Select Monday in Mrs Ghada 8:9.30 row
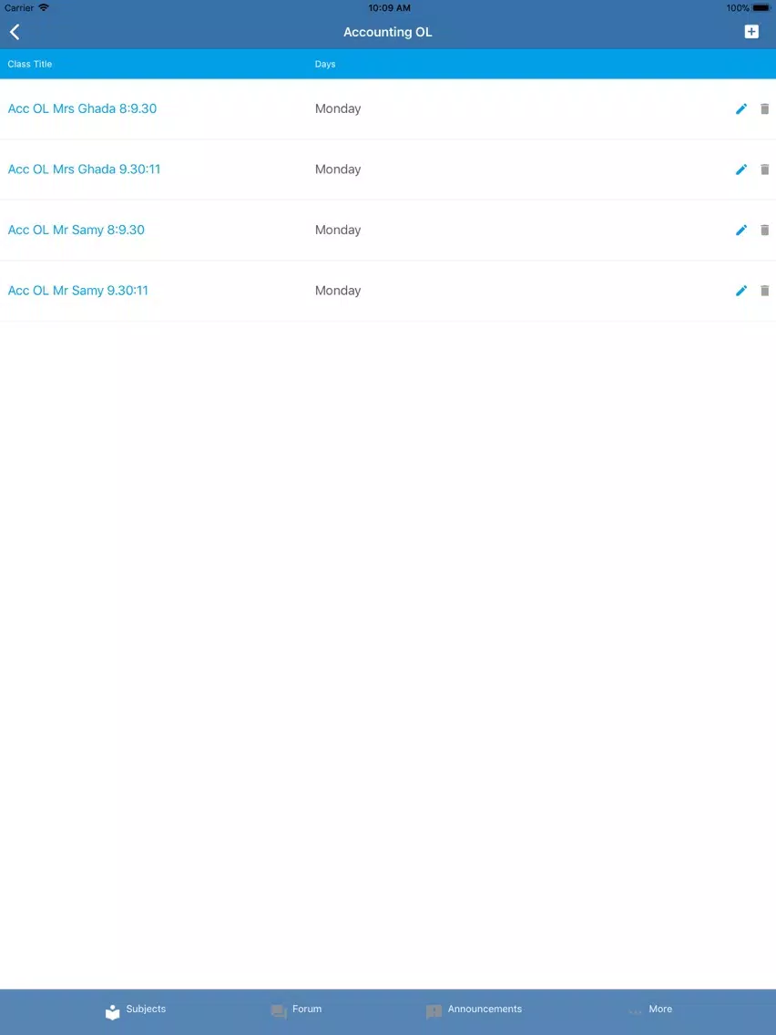 pos(338,109)
